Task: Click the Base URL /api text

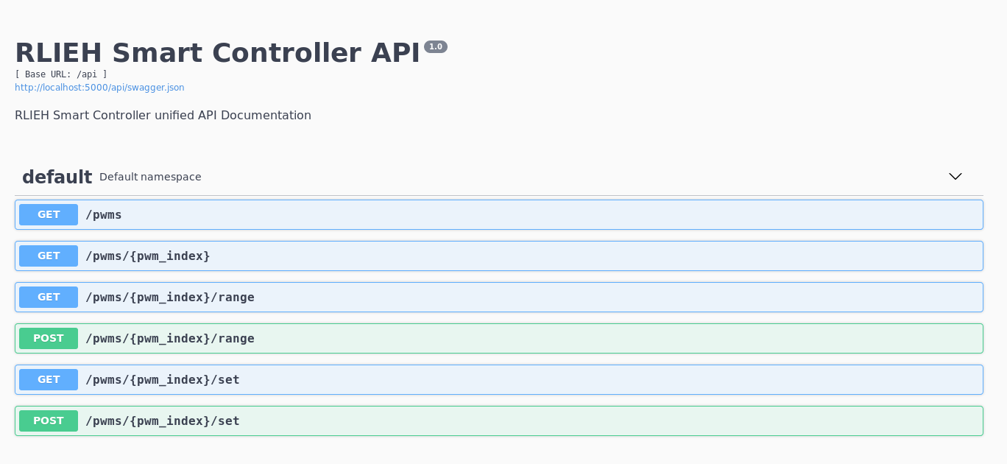Action: (x=61, y=74)
